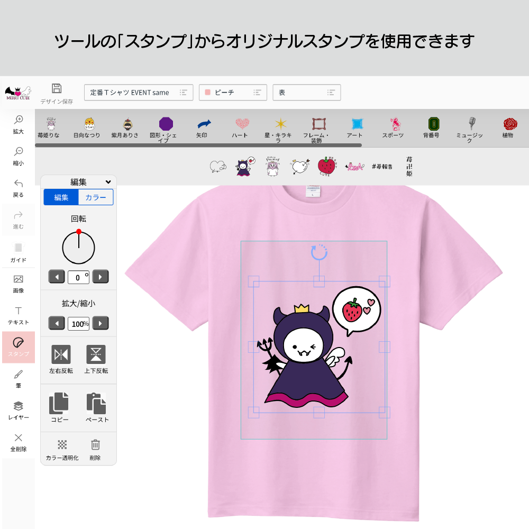Viewport: 529px width, 529px height.
Task: Select the 筆 brush tool
Action: [x=19, y=378]
